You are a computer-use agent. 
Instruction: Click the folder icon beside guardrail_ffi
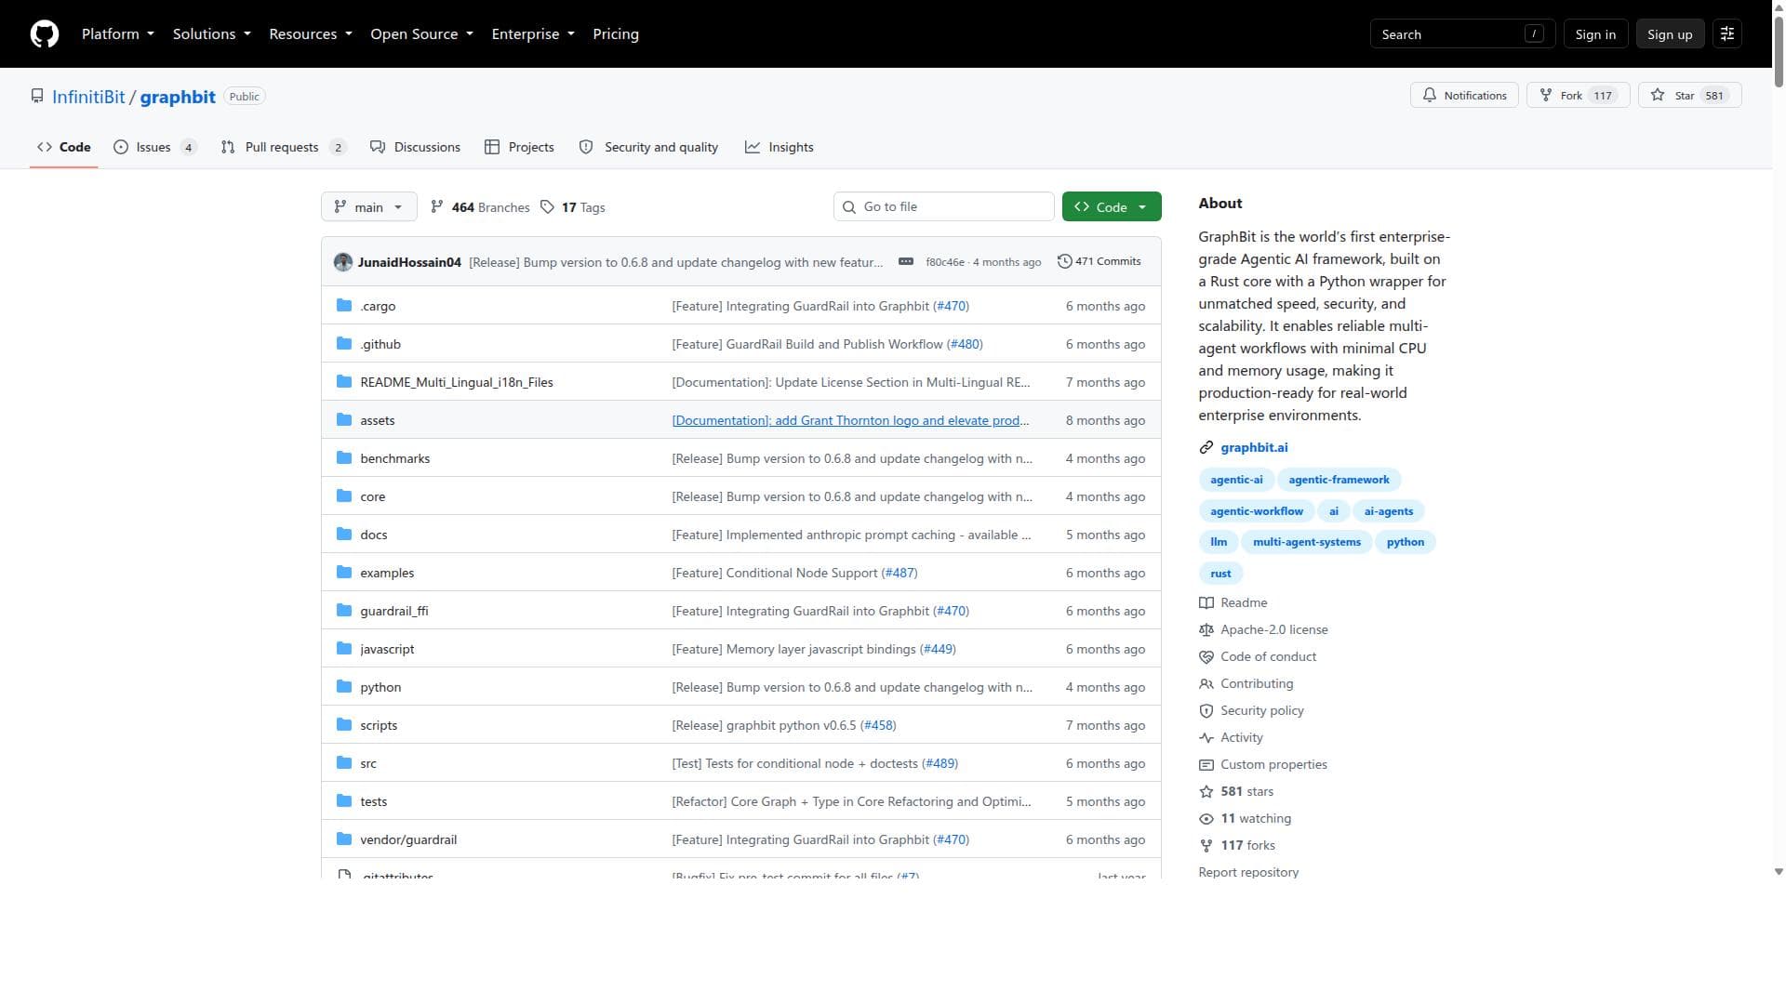(x=344, y=611)
